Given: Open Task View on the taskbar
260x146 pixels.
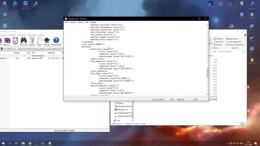Looking at the screenshot, I should click(16, 143).
